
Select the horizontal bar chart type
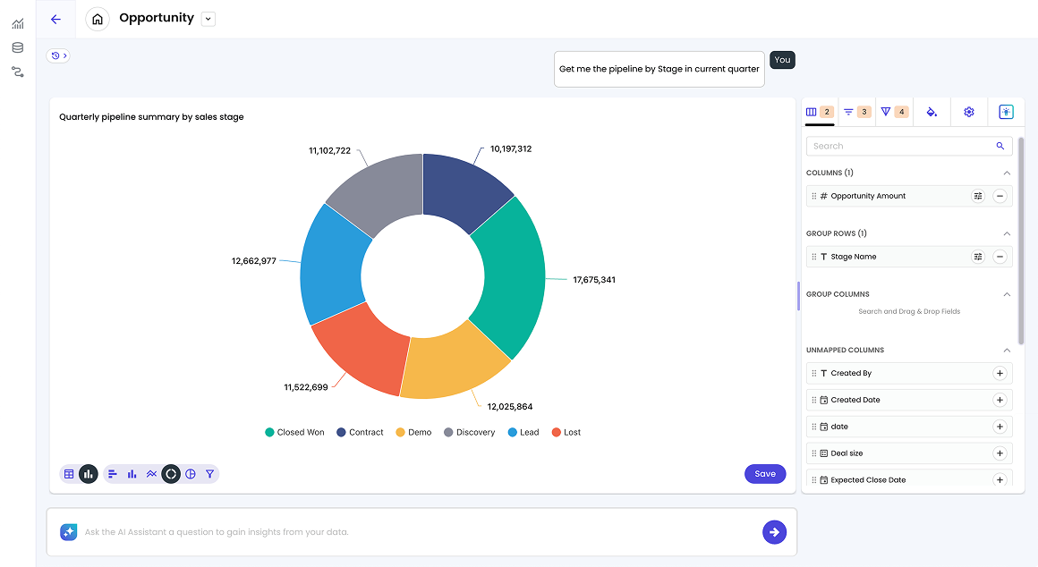pyautogui.click(x=112, y=474)
